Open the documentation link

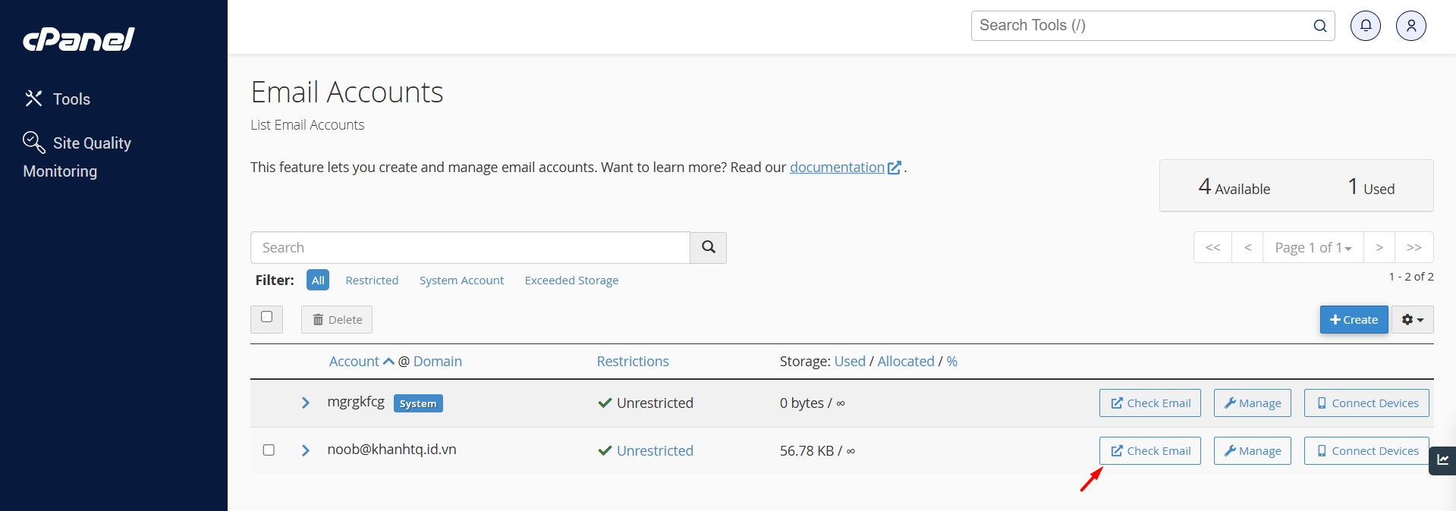837,168
